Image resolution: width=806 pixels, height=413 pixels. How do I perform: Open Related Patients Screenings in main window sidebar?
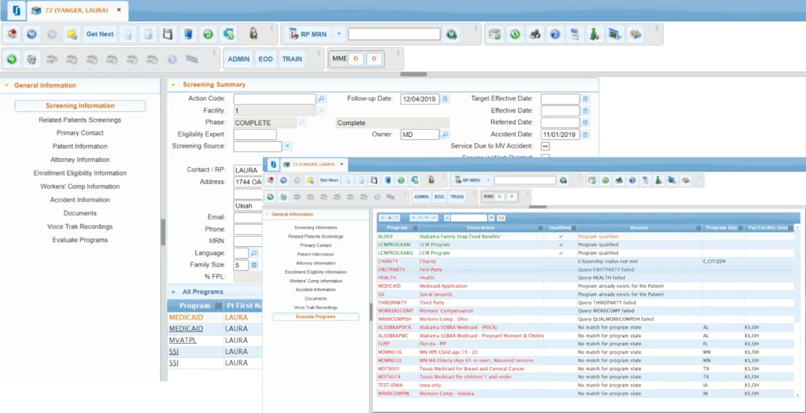pos(80,120)
